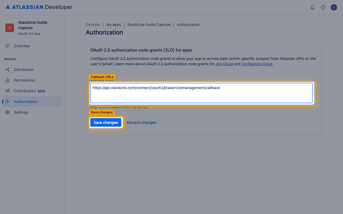Open the Settings sidebar item
The width and height of the screenshot is (343, 214).
tap(32, 112)
